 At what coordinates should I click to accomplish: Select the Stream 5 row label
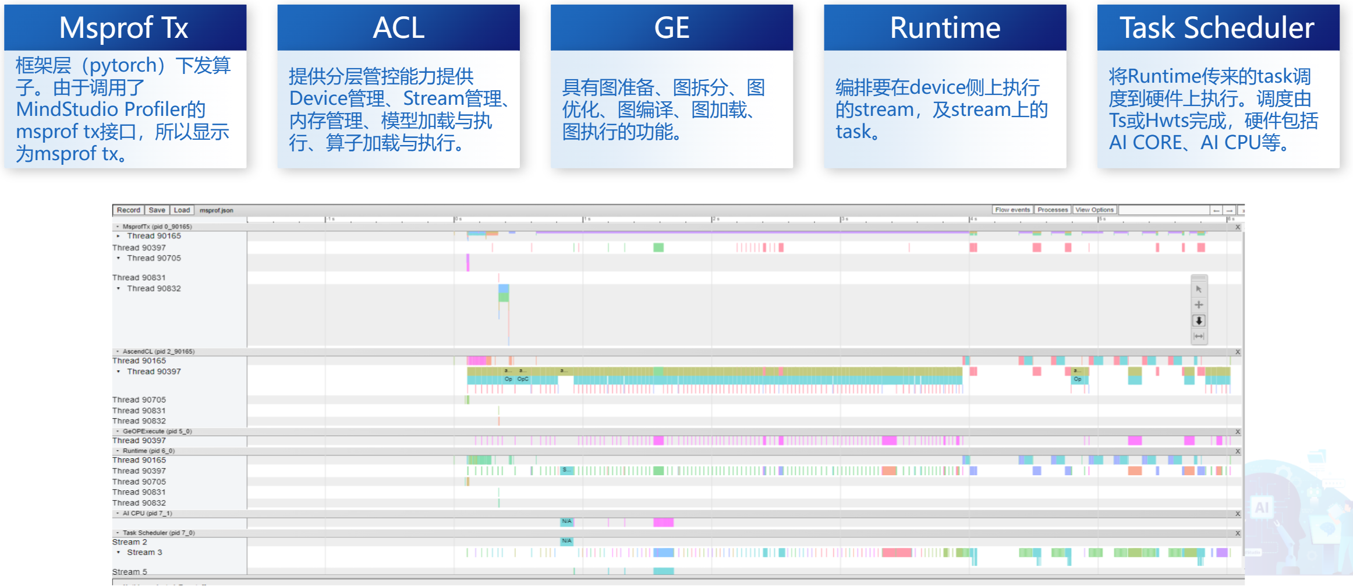pos(129,572)
